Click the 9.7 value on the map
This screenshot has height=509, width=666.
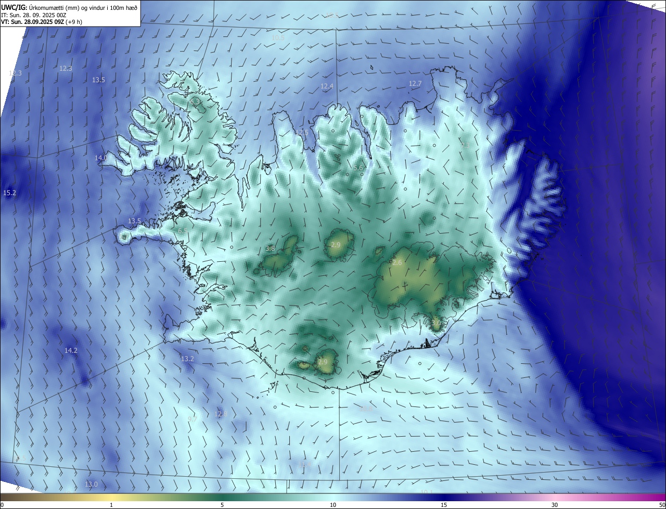(193, 418)
